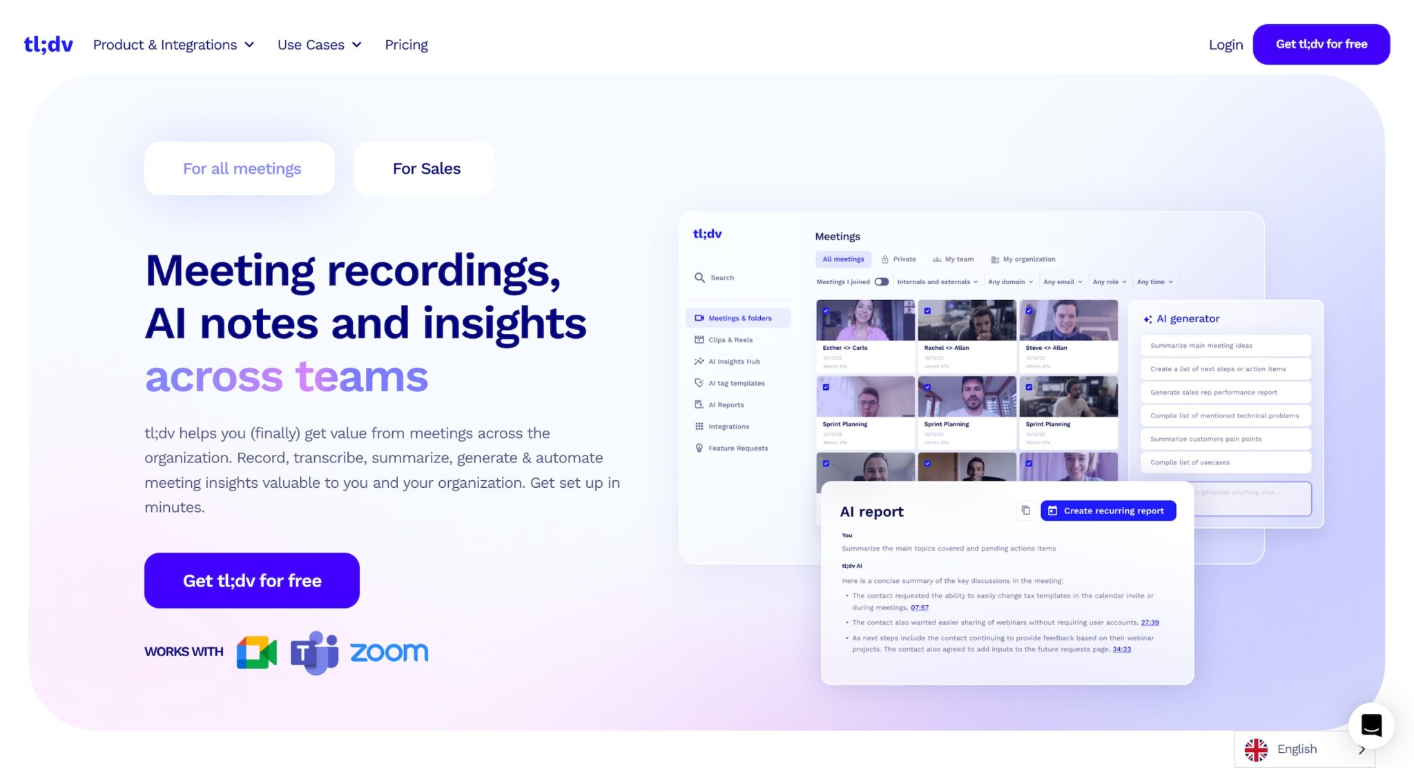Click the Login link
1414x768 pixels.
(x=1227, y=43)
